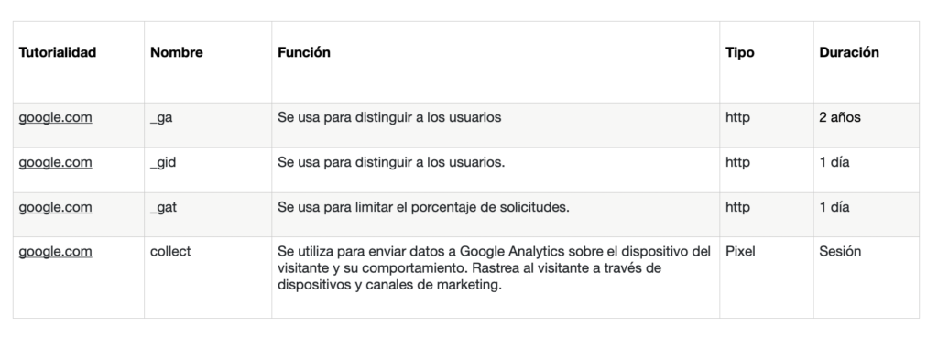
Task: Select the 'Pixel' type cell
Action: (x=767, y=278)
